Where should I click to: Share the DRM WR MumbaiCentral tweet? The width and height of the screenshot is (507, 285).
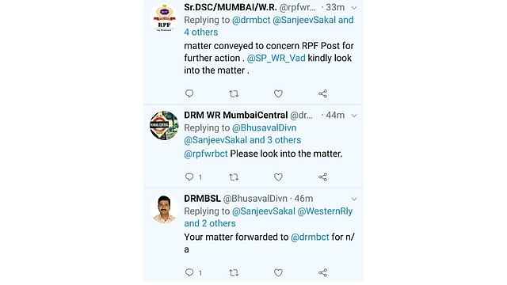(x=322, y=177)
